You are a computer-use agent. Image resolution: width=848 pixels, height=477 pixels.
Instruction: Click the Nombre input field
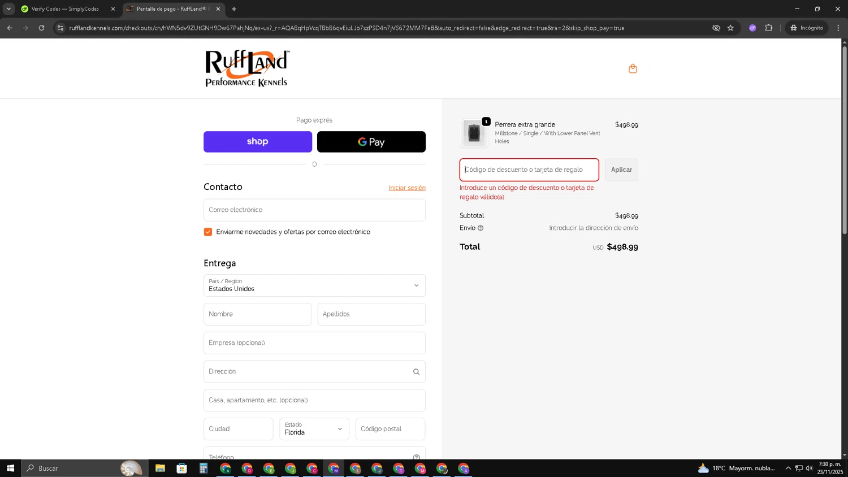[257, 314]
